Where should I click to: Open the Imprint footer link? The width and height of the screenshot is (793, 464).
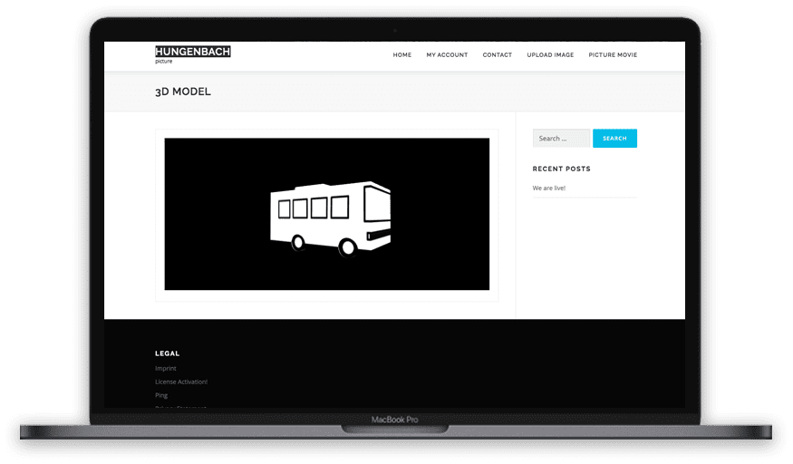165,369
